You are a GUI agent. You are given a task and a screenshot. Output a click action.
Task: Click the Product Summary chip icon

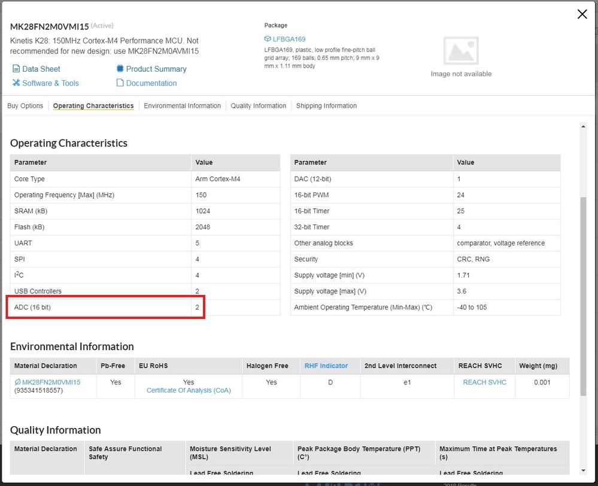point(120,69)
